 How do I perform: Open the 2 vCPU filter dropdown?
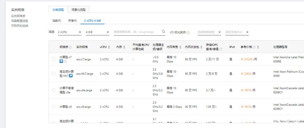click(x=69, y=32)
